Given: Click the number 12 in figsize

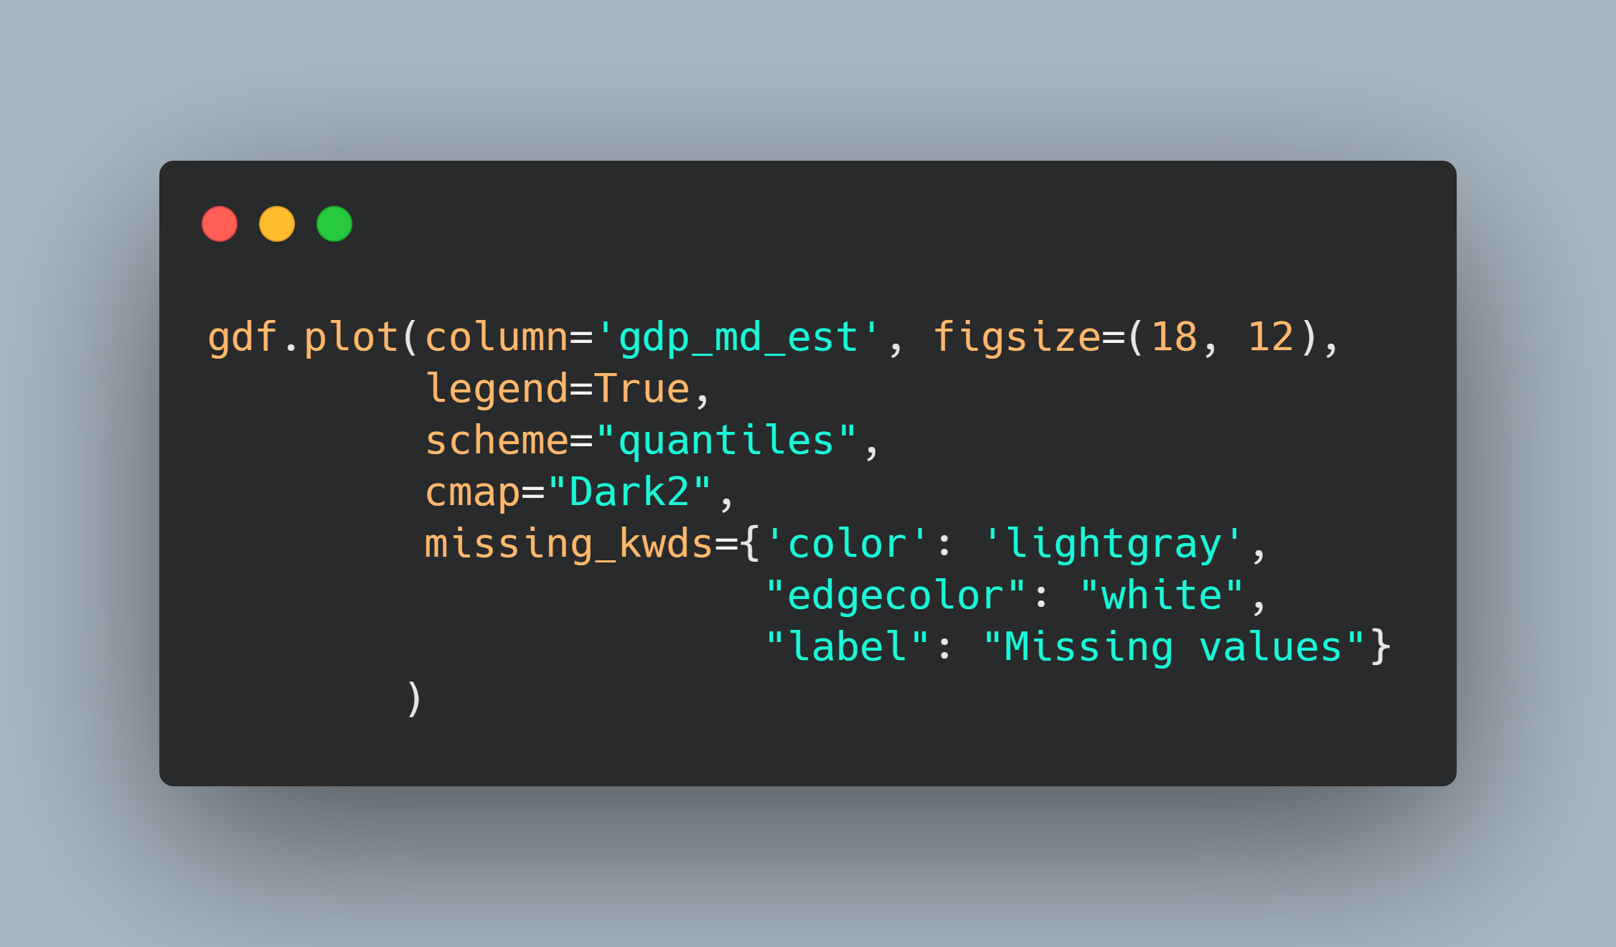Looking at the screenshot, I should click(1271, 337).
